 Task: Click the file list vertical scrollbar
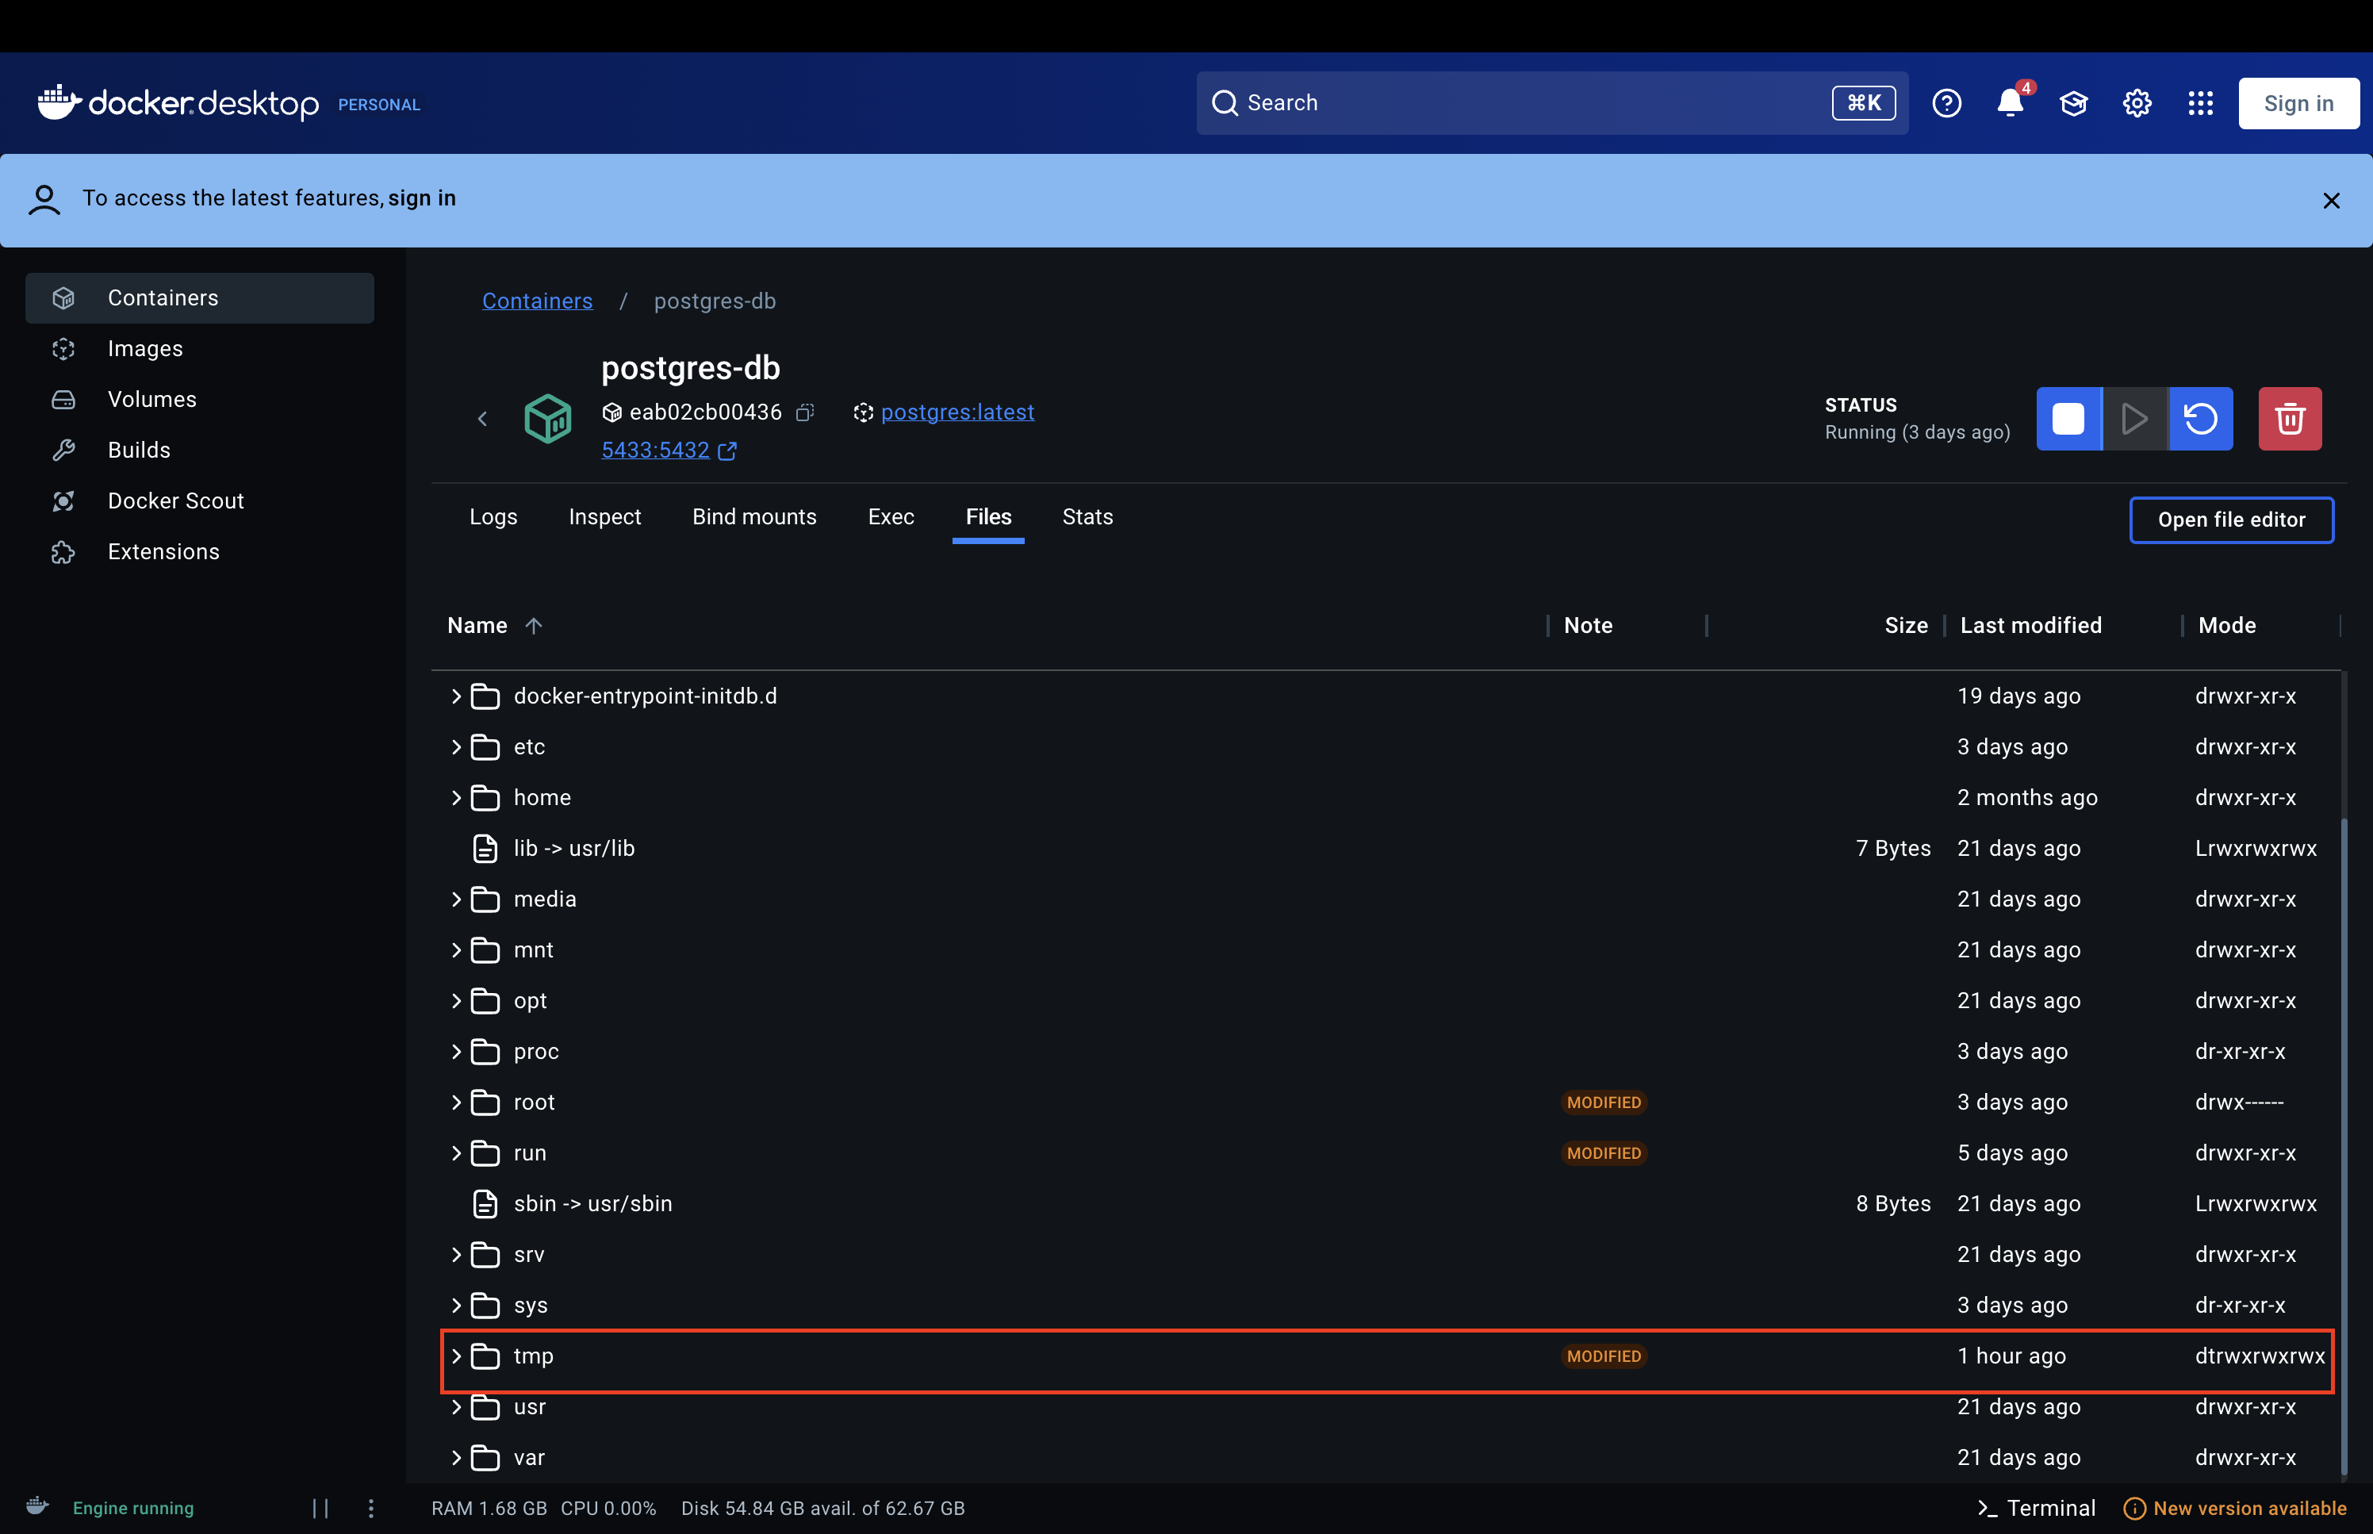click(x=2343, y=1145)
